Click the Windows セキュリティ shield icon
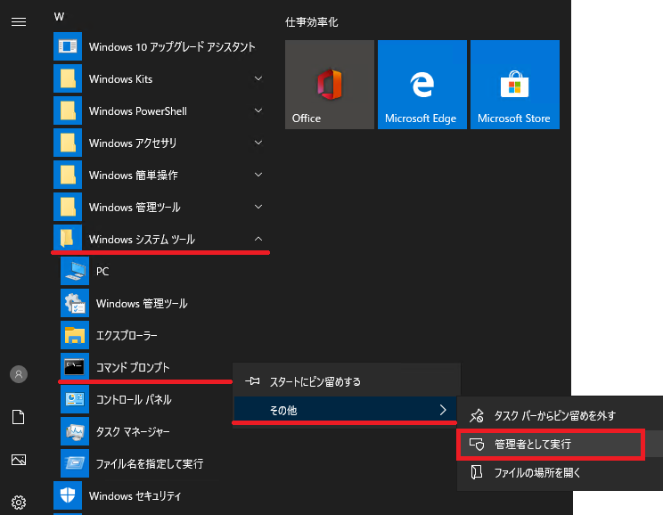The image size is (663, 515). [x=68, y=495]
